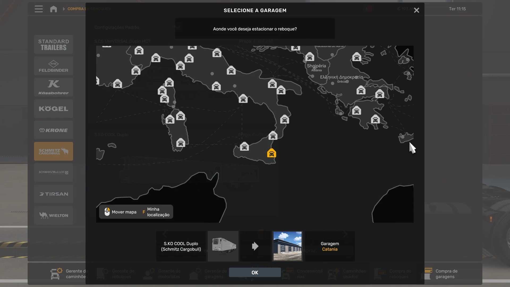The height and width of the screenshot is (287, 510).
Task: Select Schmitz Cargobull brand tile
Action: tap(53, 151)
